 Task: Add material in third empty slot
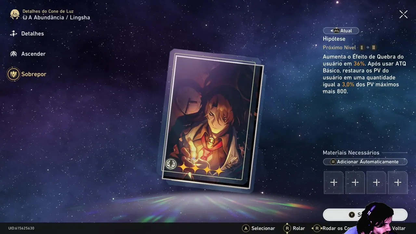point(376,183)
